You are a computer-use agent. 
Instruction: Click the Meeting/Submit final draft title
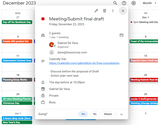[77, 19]
